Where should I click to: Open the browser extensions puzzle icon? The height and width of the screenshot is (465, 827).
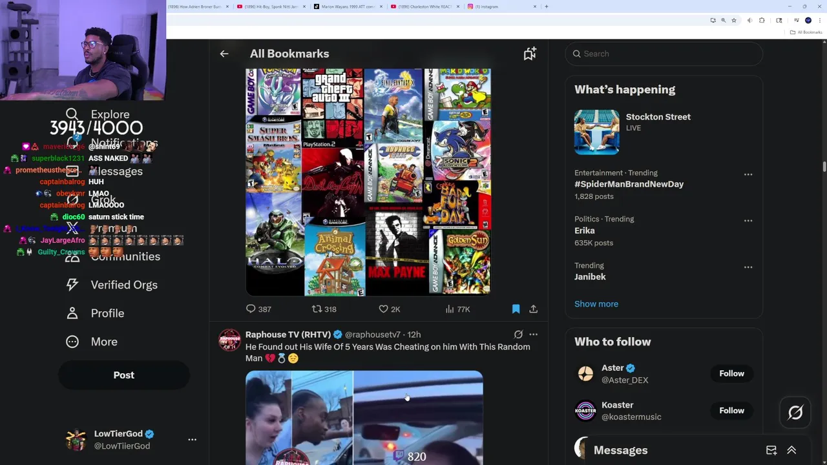762,21
